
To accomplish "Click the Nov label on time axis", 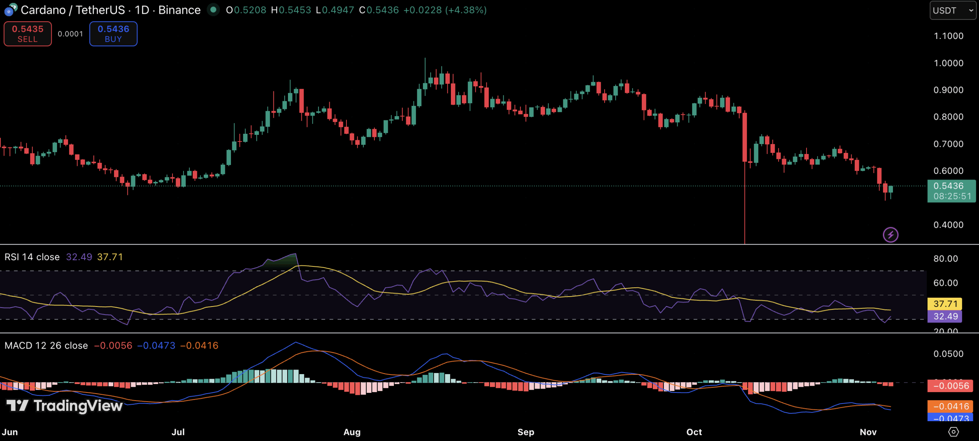I will (x=868, y=432).
